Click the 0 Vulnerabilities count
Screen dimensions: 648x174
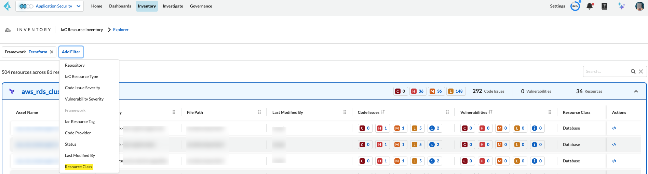pos(536,91)
